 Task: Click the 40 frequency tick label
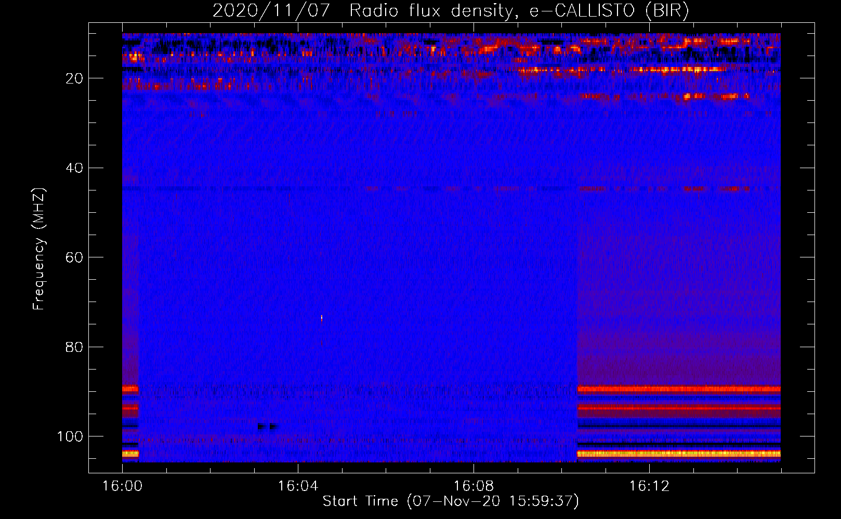pyautogui.click(x=74, y=168)
